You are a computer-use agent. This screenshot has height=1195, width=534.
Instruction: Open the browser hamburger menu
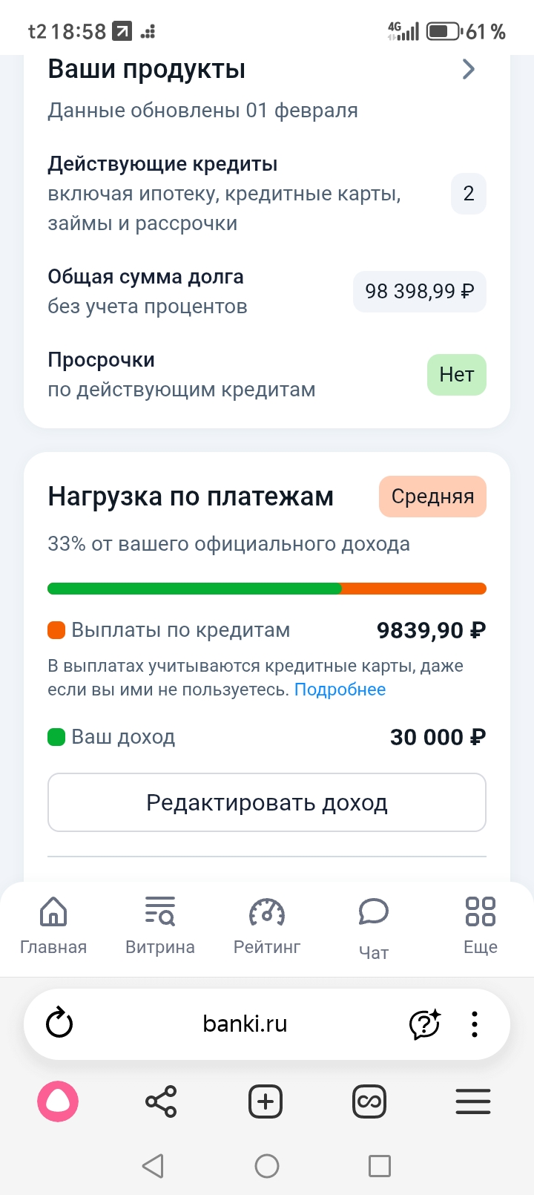(x=473, y=1101)
